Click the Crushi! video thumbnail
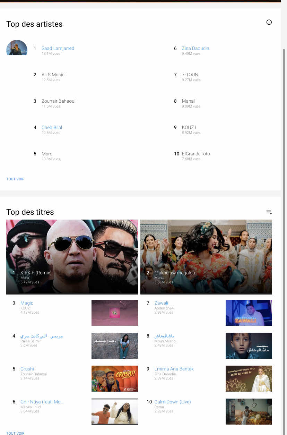The width and height of the screenshot is (287, 435). click(x=115, y=378)
